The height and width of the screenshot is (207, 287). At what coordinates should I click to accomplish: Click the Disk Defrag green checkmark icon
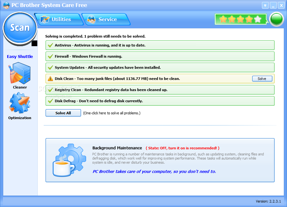50,101
